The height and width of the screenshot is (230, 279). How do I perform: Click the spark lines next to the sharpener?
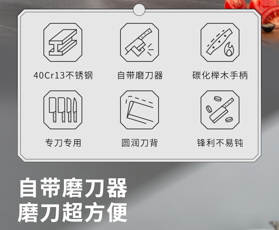150,49
